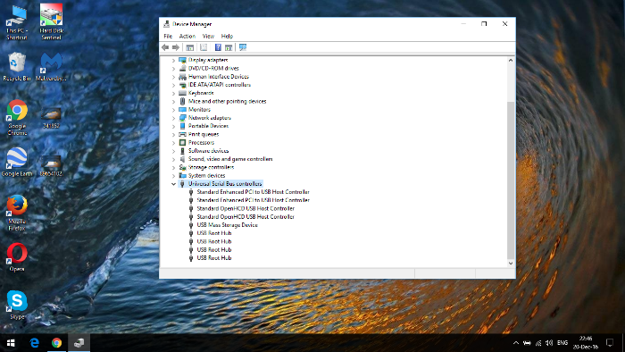
Task: Select Processors category
Action: click(201, 143)
